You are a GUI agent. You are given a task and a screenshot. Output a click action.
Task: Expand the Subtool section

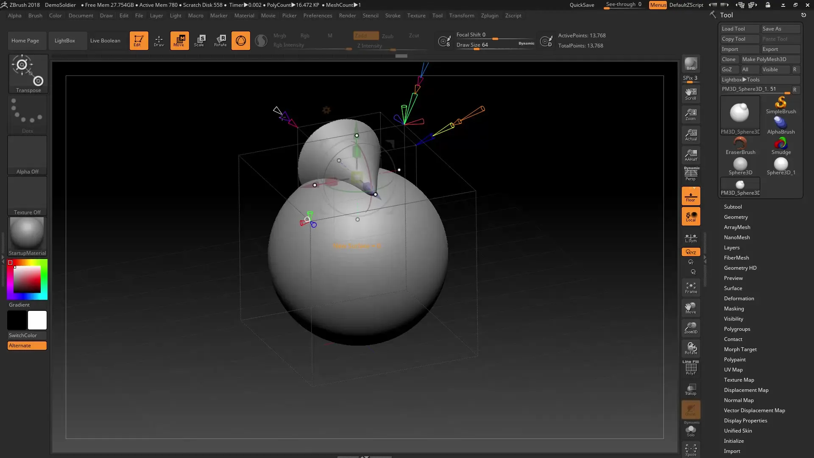(733, 207)
